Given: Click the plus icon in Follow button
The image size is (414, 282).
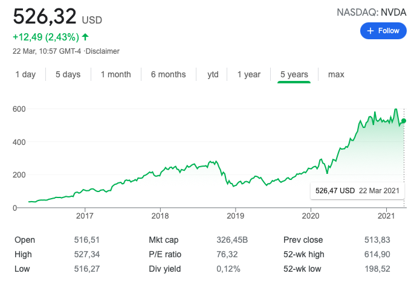Looking at the screenshot, I should (x=370, y=31).
